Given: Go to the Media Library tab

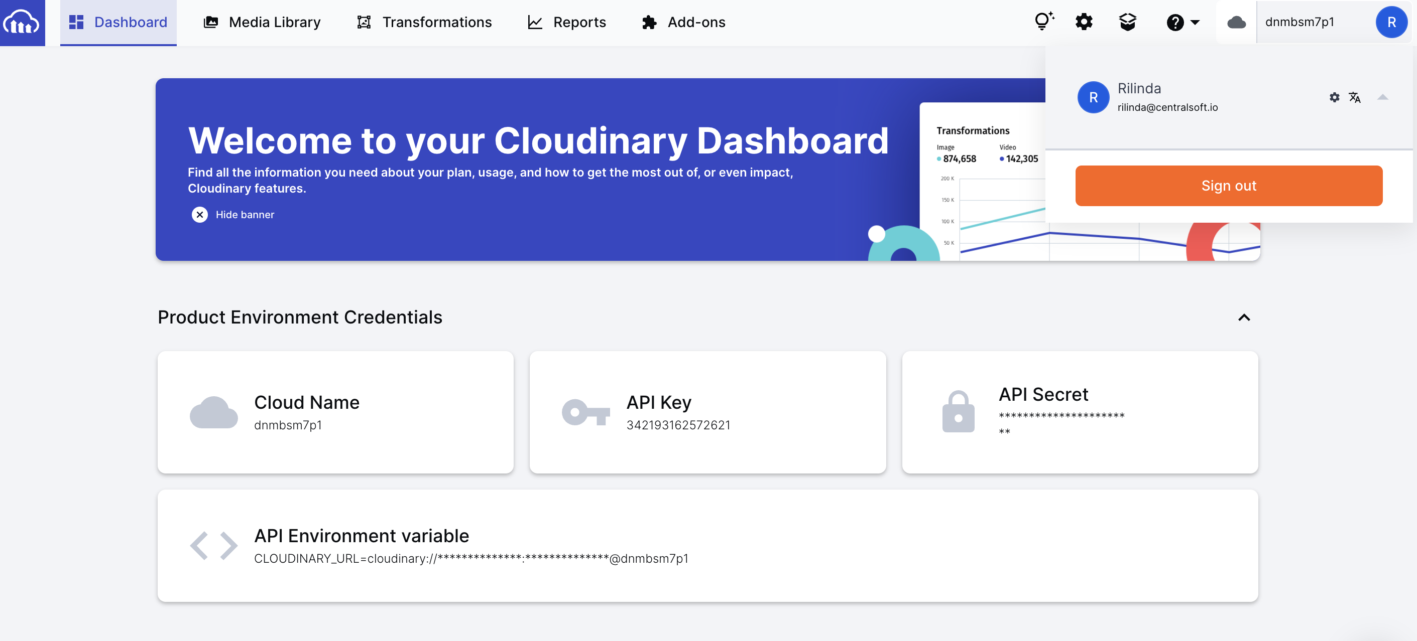Looking at the screenshot, I should [262, 23].
